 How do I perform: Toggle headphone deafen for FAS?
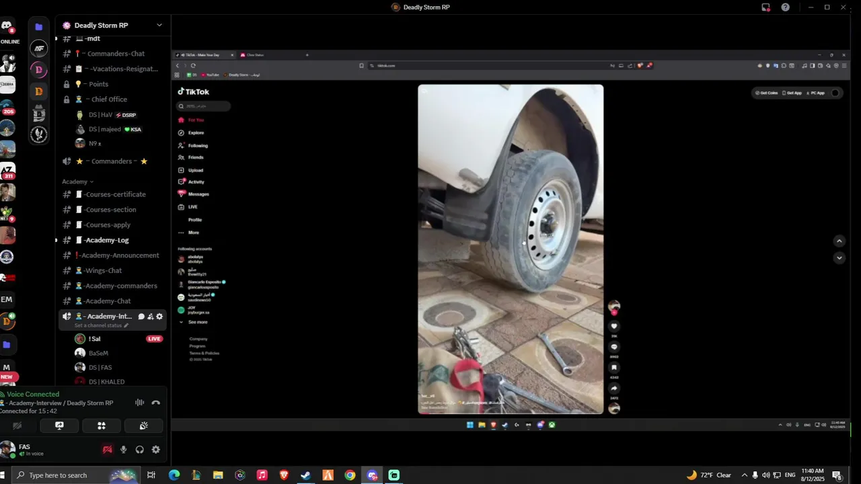coord(140,450)
